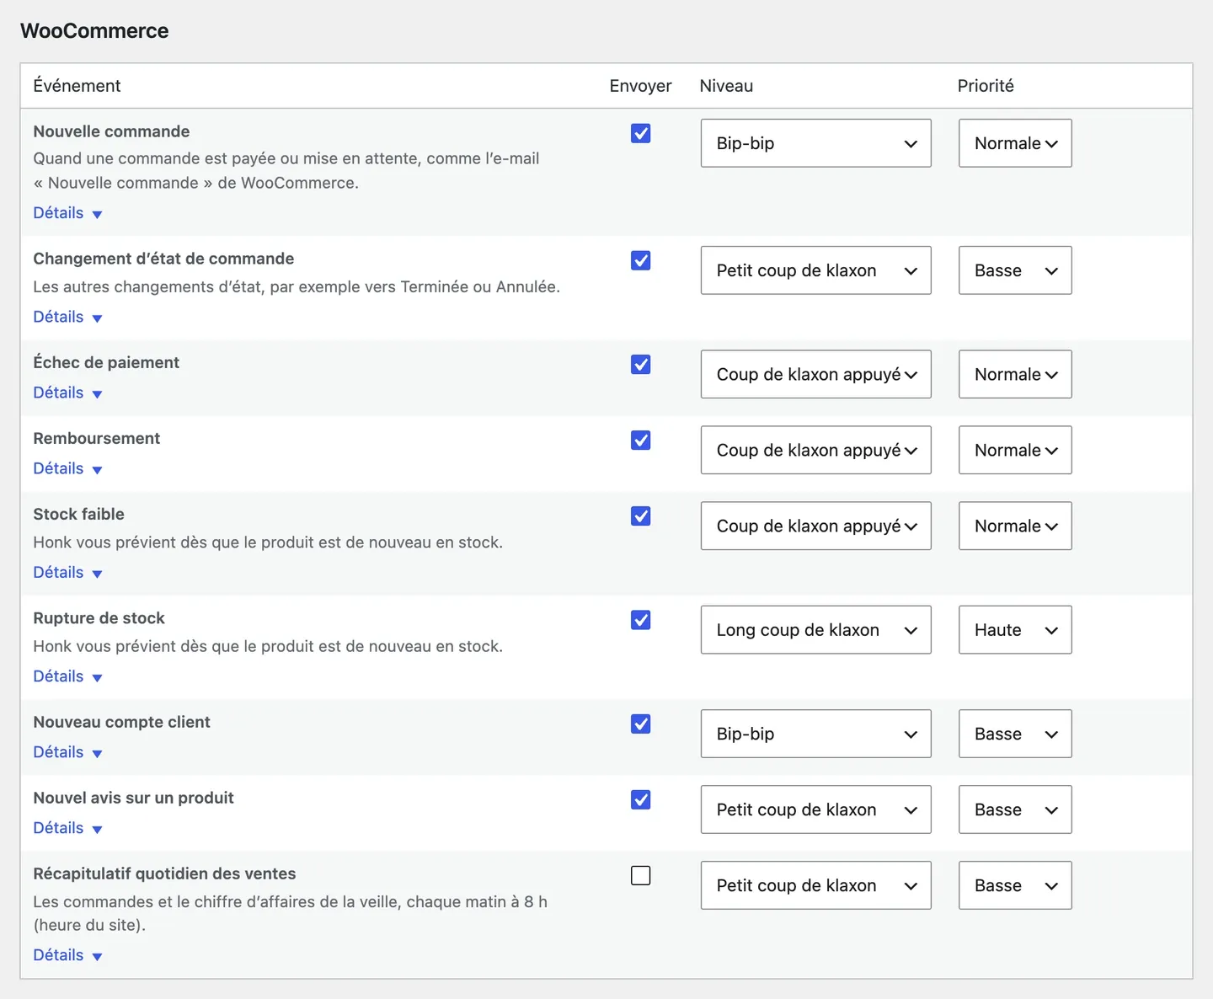
Task: Change Priorité for Changement d'état de commande
Action: 1015,270
